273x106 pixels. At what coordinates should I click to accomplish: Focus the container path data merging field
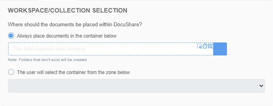coord(111,49)
